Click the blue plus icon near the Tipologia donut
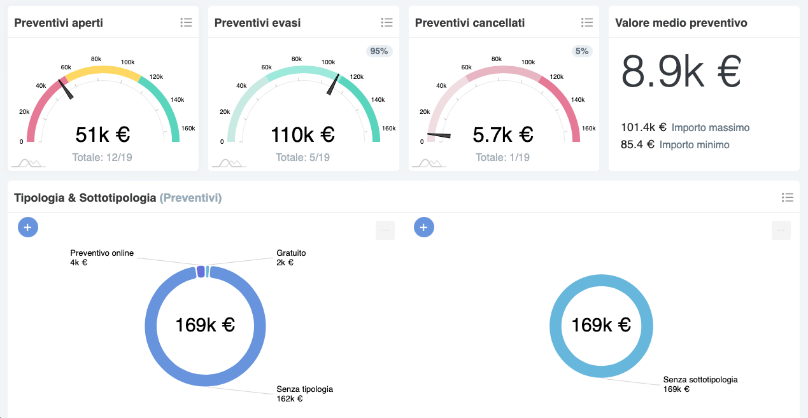Image resolution: width=808 pixels, height=418 pixels. pyautogui.click(x=27, y=227)
